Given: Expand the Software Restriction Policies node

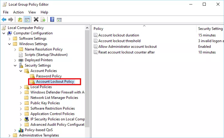Looking at the screenshot, I should click(21, 109).
